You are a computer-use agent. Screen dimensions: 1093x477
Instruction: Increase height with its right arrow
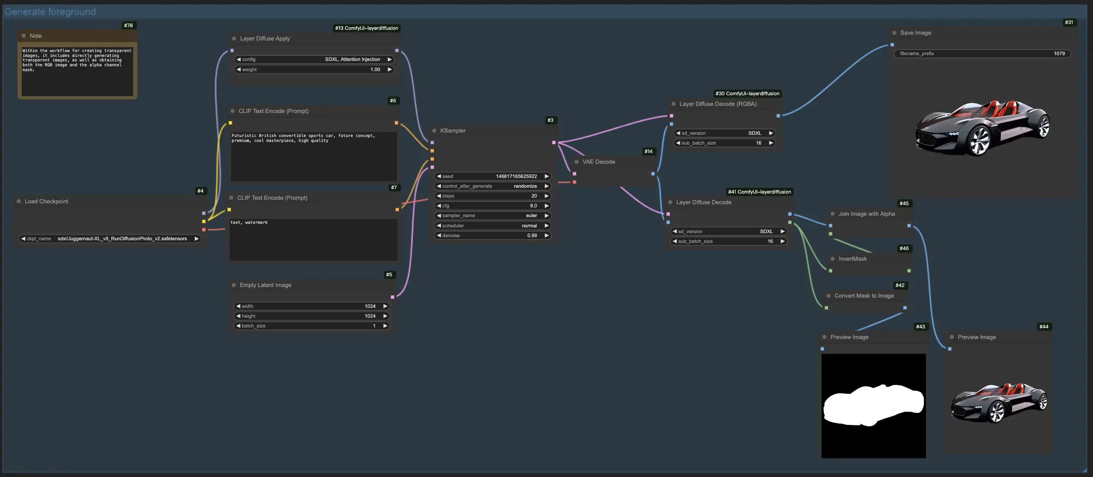click(x=385, y=316)
